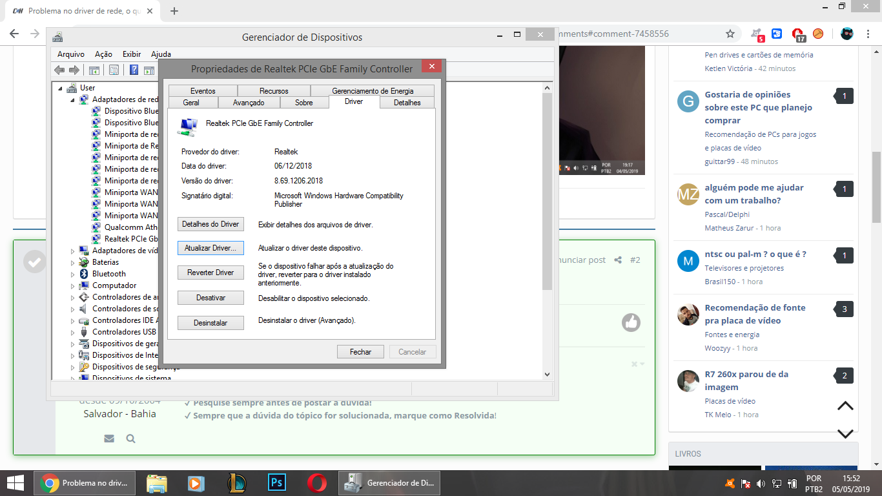The image size is (882, 496).
Task: Click the Realtek network adapter icon in Properties dialog
Action: pyautogui.click(x=187, y=127)
